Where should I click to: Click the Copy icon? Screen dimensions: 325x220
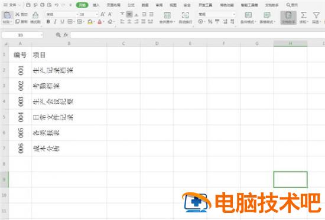click(18, 21)
